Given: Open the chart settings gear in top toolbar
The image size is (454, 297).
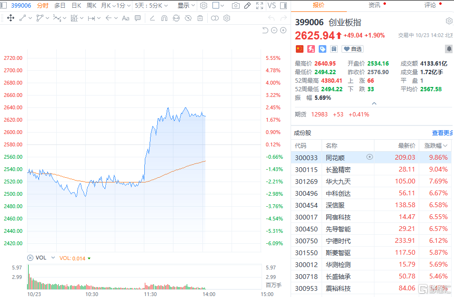Looking at the screenshot, I should [x=204, y=6].
